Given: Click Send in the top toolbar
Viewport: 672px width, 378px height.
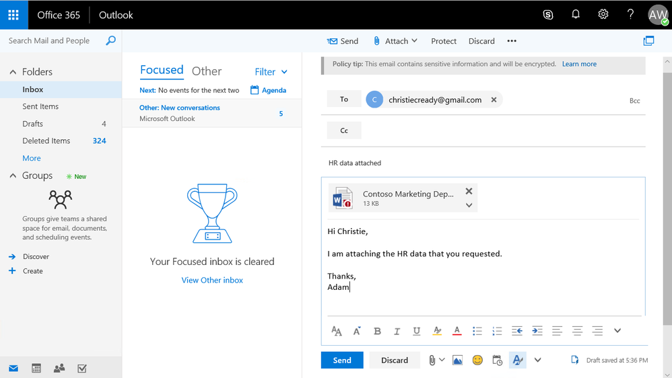Looking at the screenshot, I should 343,41.
